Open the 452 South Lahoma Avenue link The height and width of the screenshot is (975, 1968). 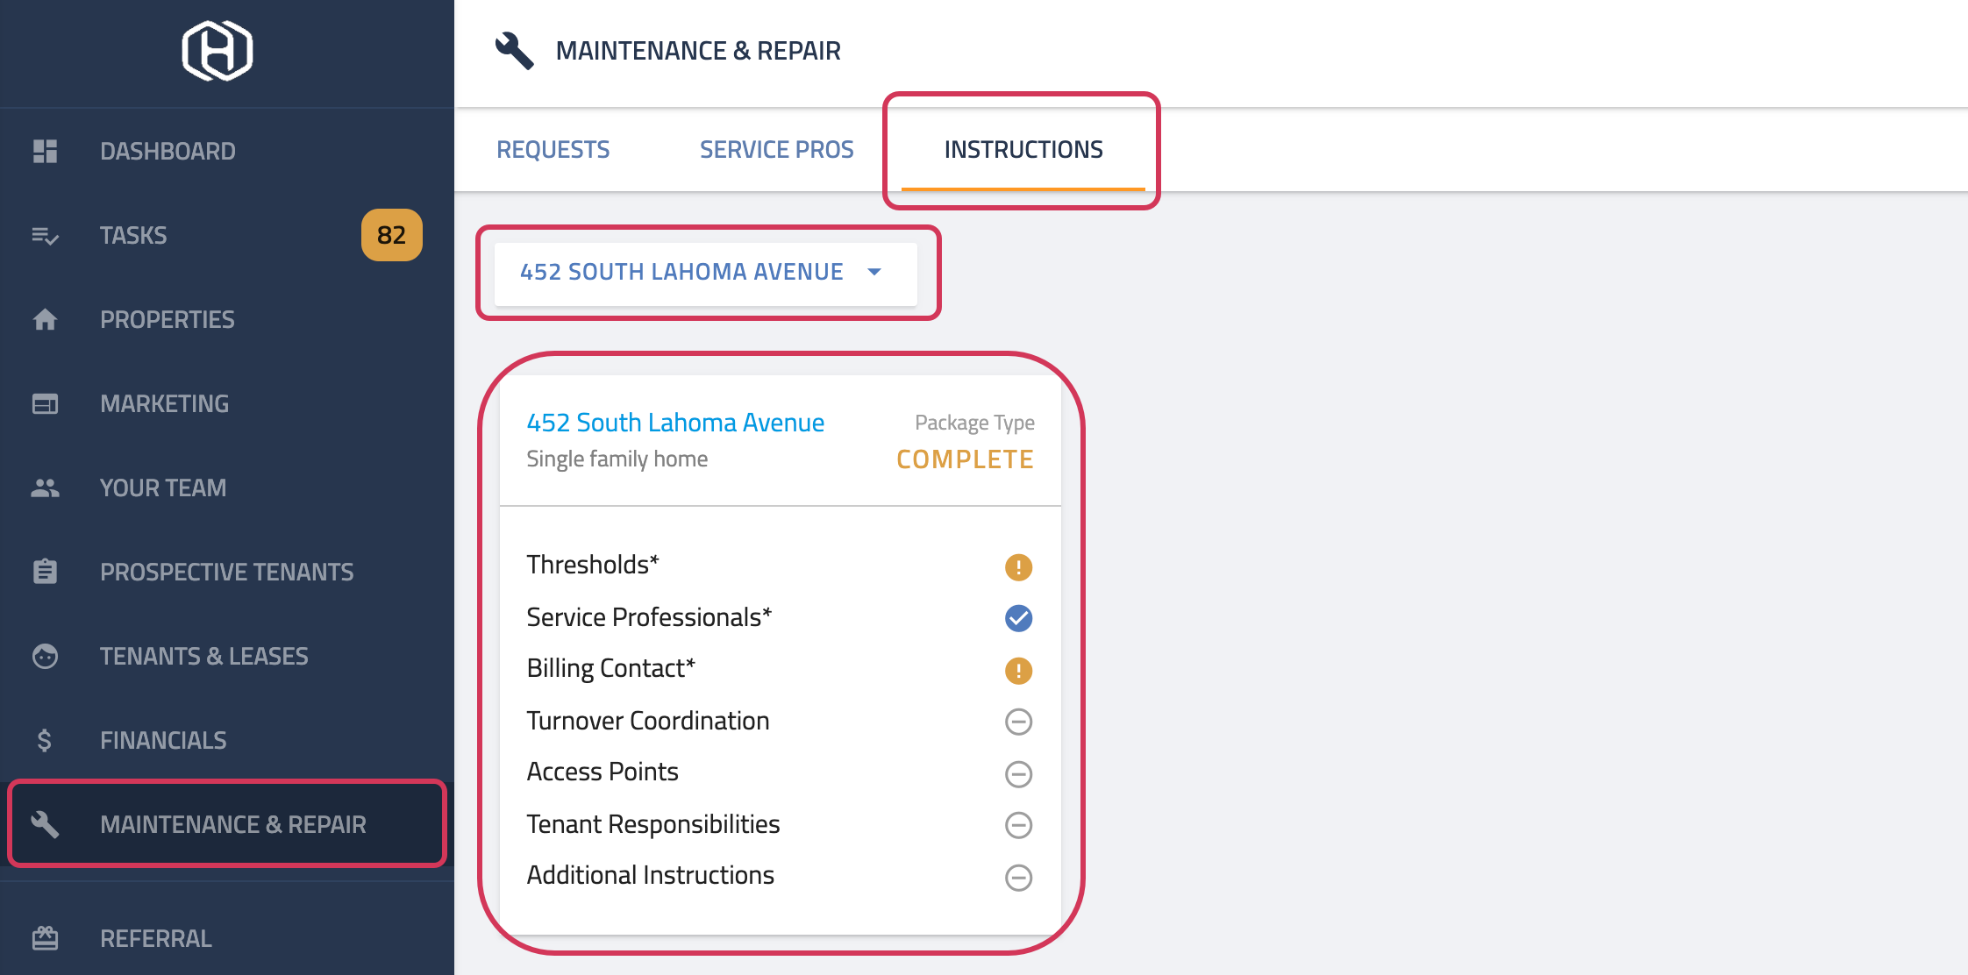(675, 423)
